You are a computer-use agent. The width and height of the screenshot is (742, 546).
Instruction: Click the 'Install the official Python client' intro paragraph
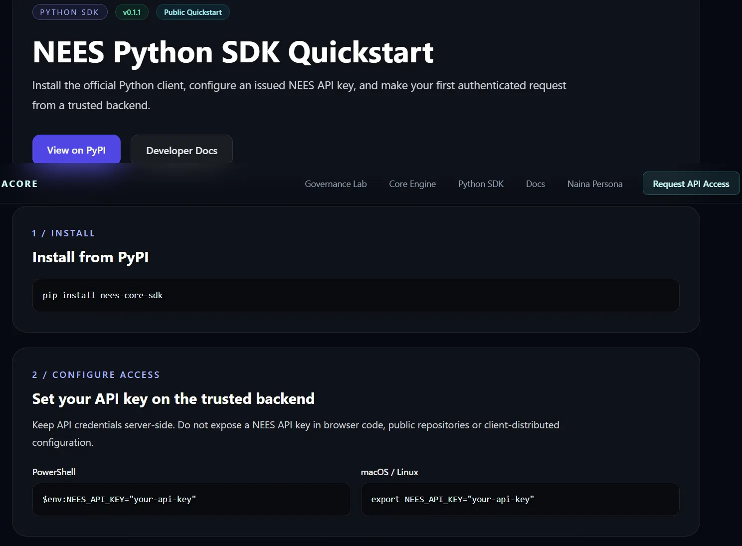click(299, 95)
